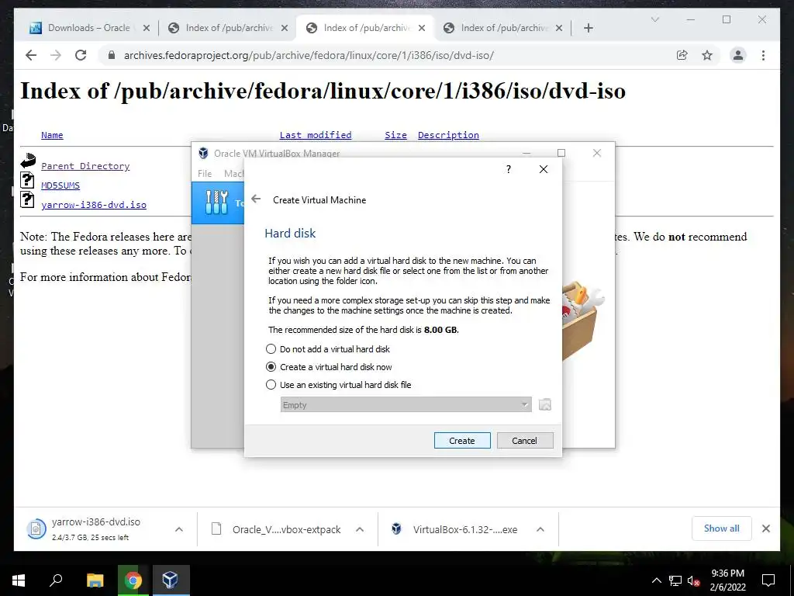Screen dimensions: 794x596
Task: Click the yarrow-i386-dvd.iso download progress icon
Action: click(36, 529)
